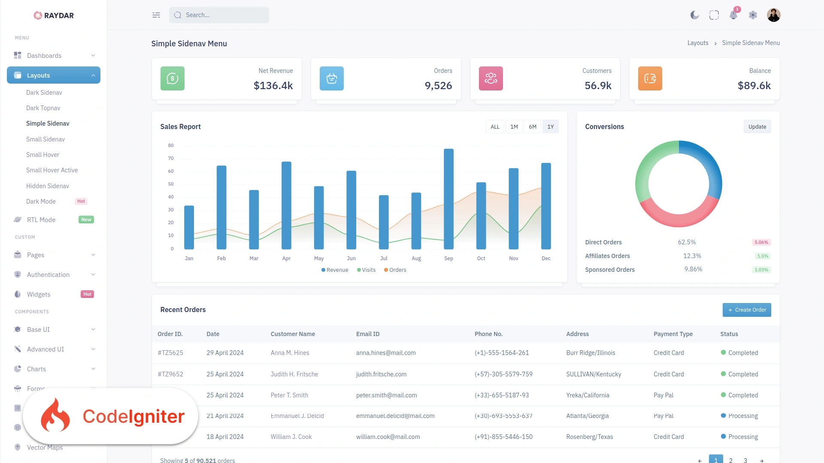The image size is (824, 463).
Task: Expand the Authentication menu chevron
Action: 93,275
